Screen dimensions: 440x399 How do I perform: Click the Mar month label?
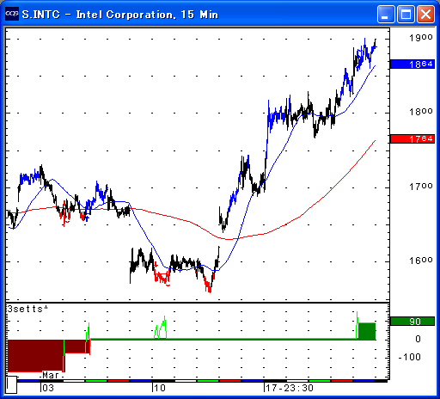(51, 375)
